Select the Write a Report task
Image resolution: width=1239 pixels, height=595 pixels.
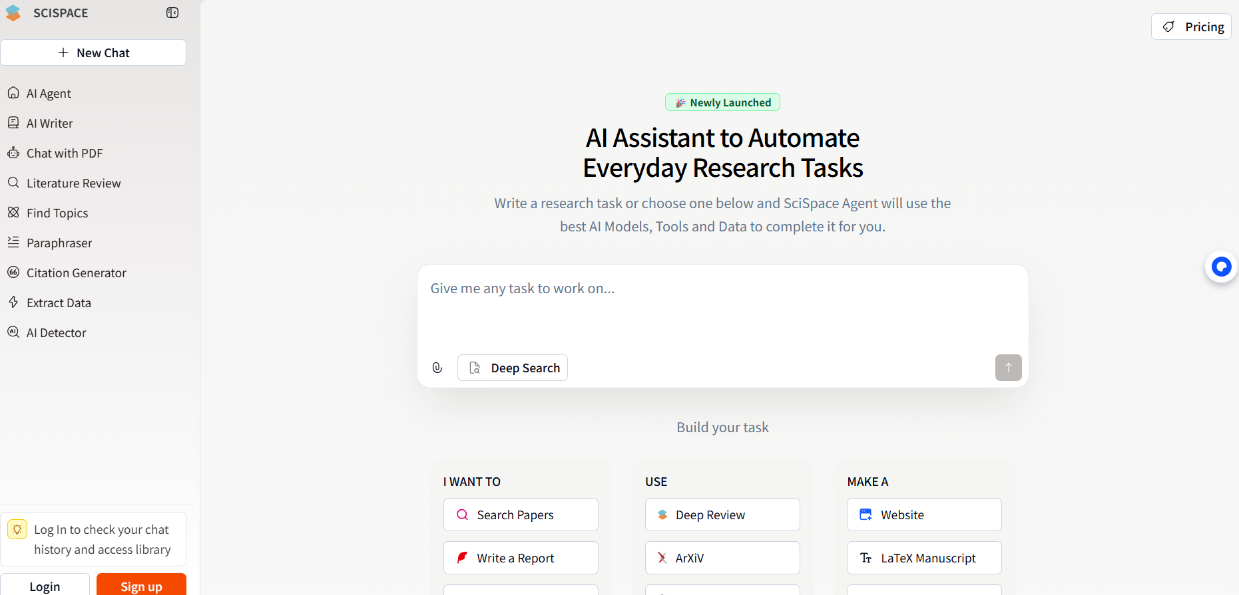(x=521, y=558)
